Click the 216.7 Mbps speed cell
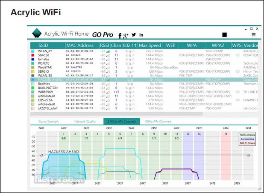This screenshot has height=193, width=264. coord(154,51)
